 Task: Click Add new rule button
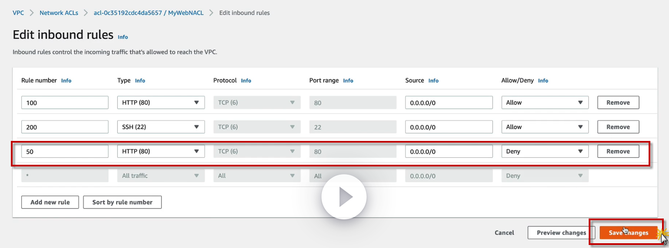(x=49, y=202)
